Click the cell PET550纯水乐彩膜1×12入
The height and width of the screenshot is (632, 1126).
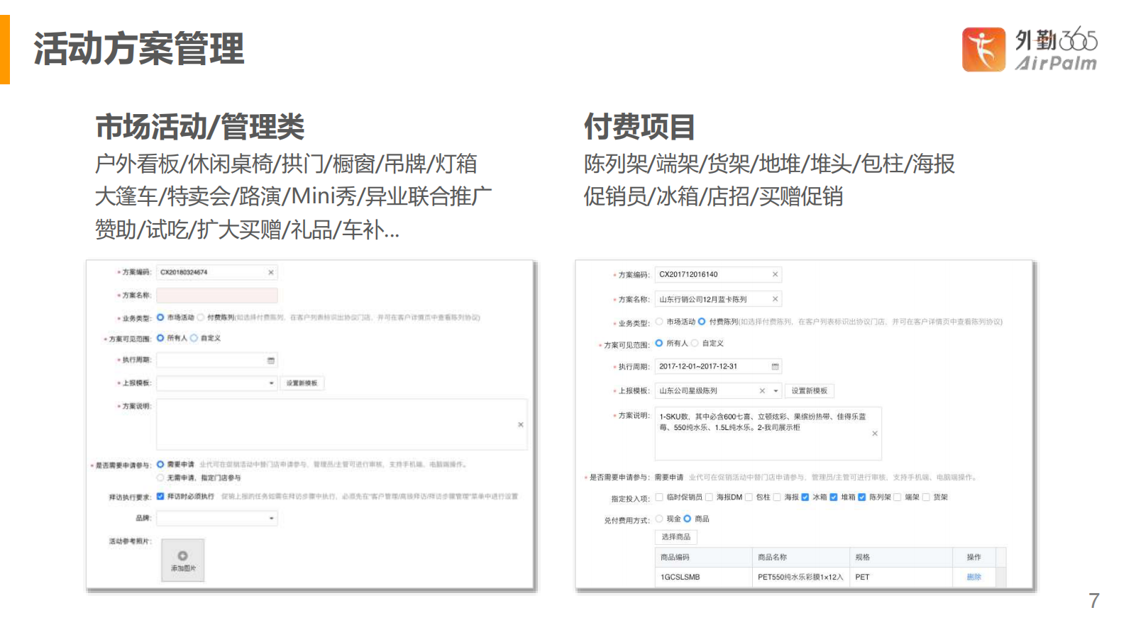pos(800,577)
